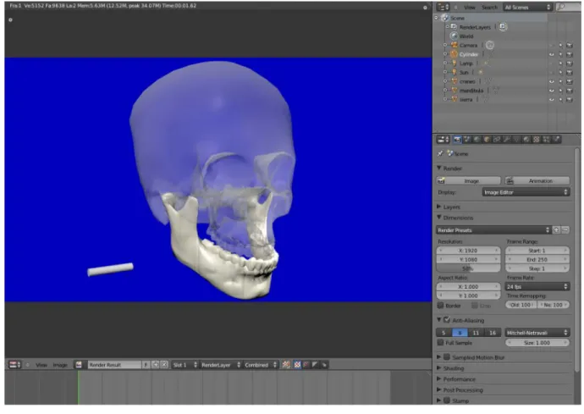This screenshot has height=414, width=584.
Task: Open the Search menu in outliner
Action: click(489, 7)
